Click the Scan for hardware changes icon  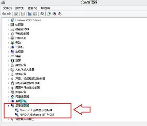click(42, 14)
